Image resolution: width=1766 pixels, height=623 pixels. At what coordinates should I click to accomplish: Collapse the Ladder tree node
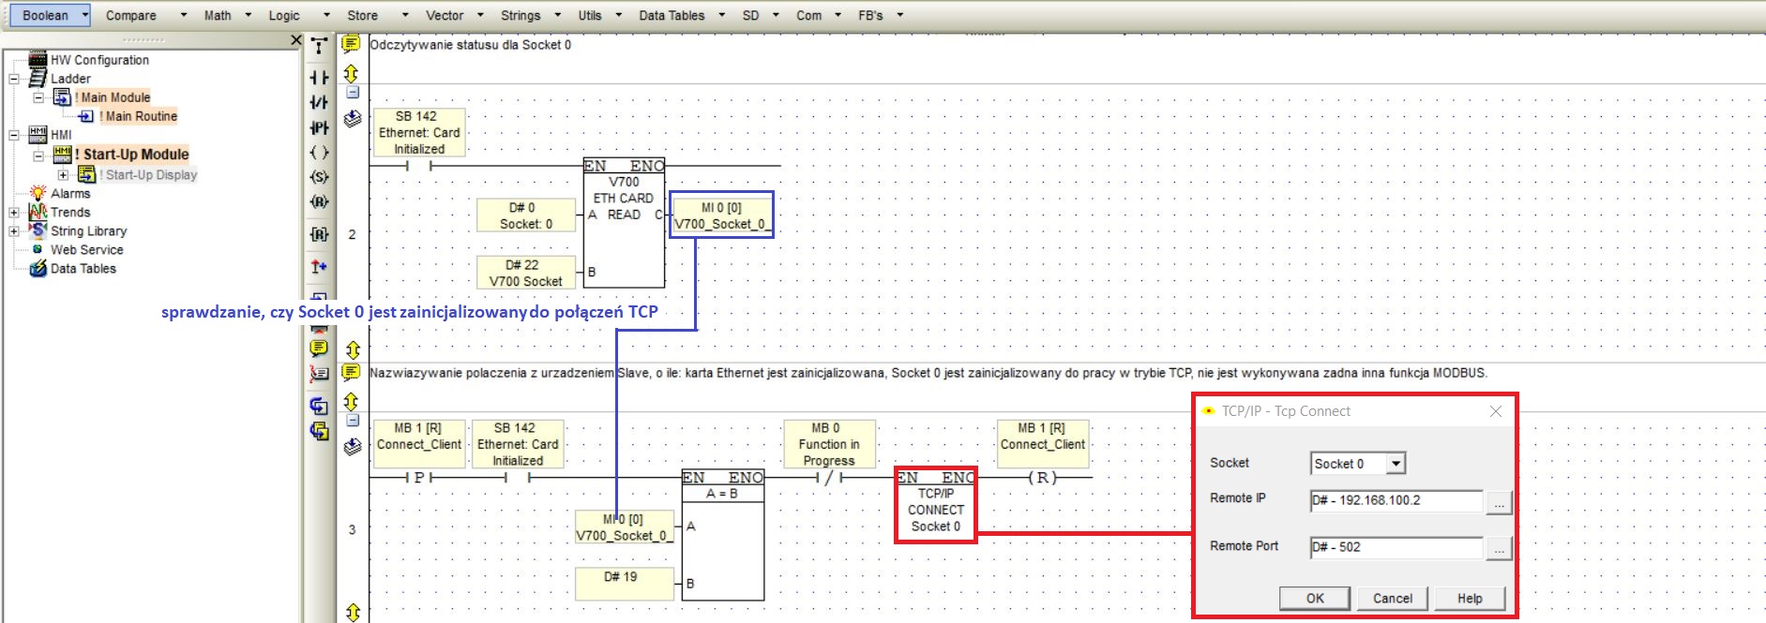pos(14,79)
